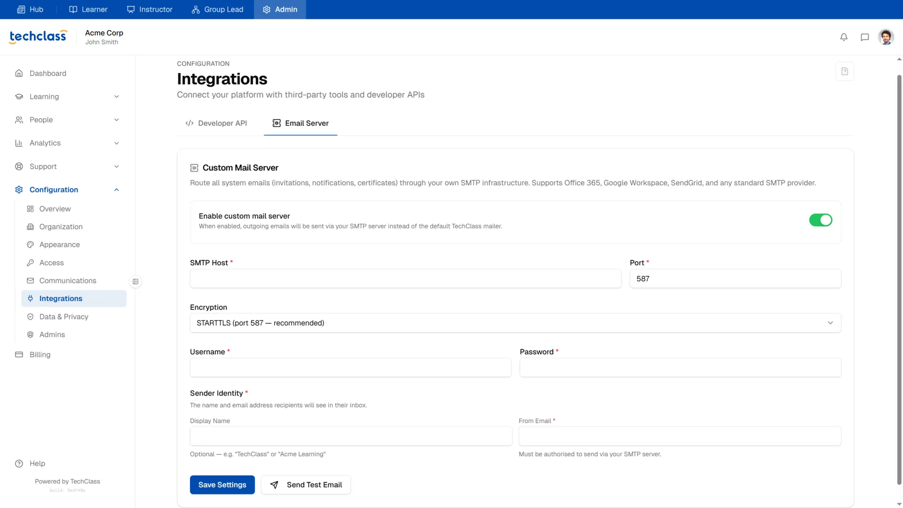Select the Admin tab in top bar

click(280, 9)
